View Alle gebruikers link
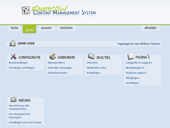170x128 pixels. (56, 63)
